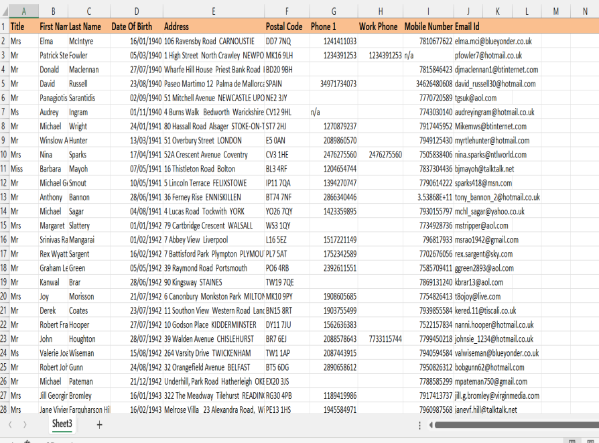
Task: Select the email janevf.hill@talktalk.net
Action: tap(486, 409)
